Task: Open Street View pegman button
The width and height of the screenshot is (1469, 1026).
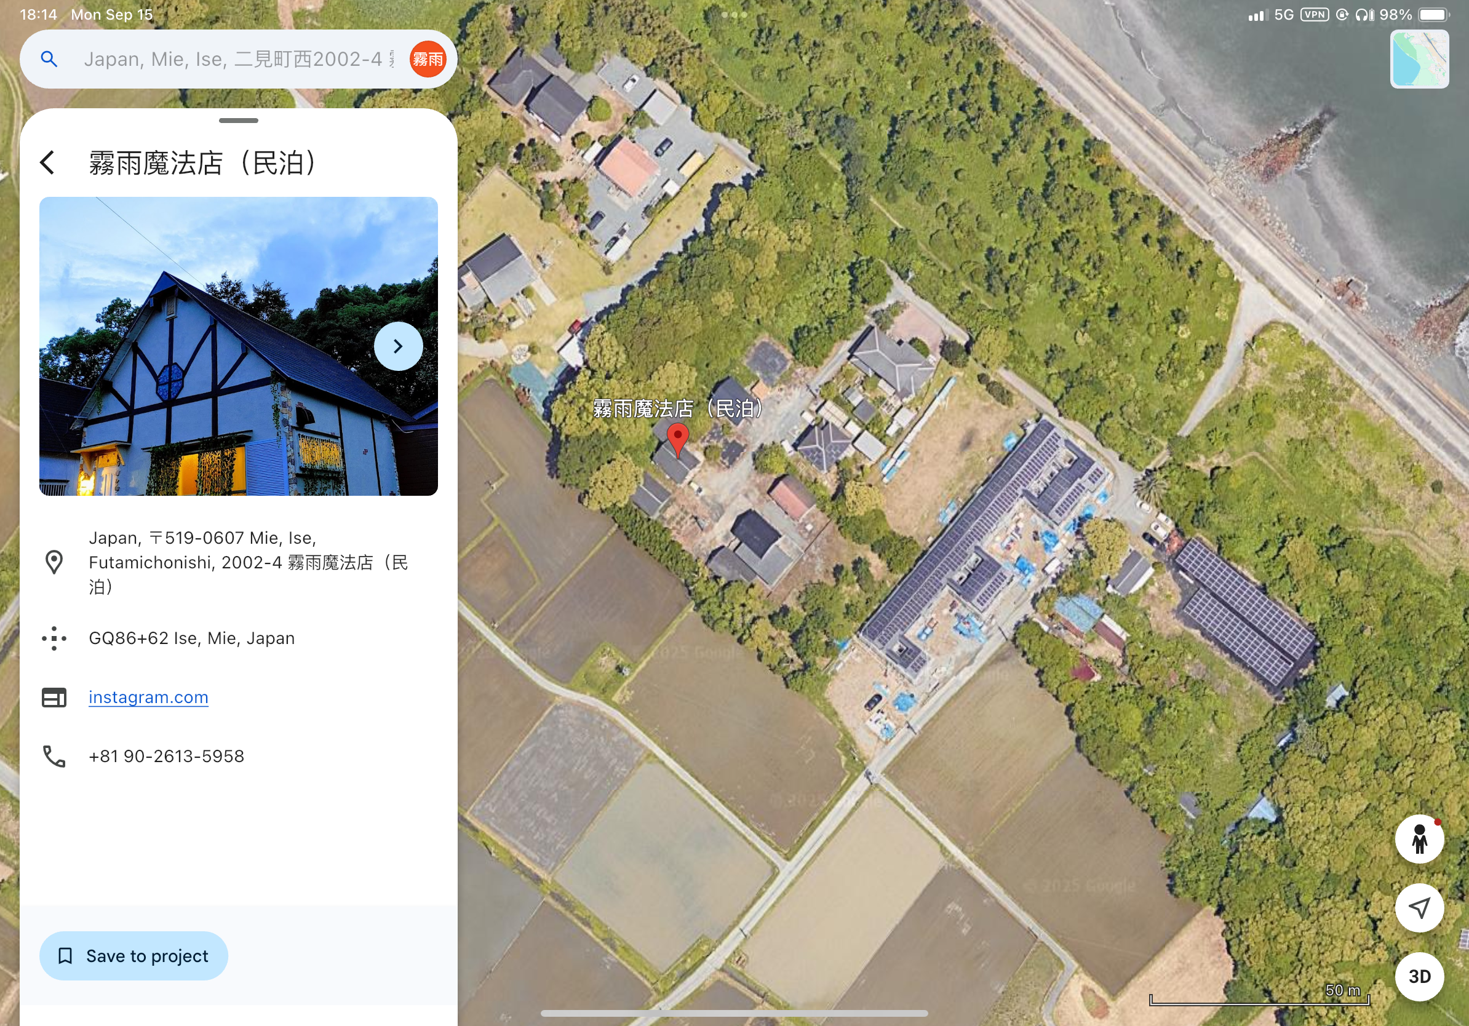Action: 1419,838
